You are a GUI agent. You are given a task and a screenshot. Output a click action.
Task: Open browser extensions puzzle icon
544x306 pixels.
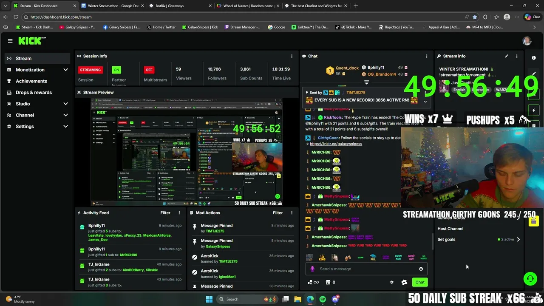pyautogui.click(x=485, y=17)
